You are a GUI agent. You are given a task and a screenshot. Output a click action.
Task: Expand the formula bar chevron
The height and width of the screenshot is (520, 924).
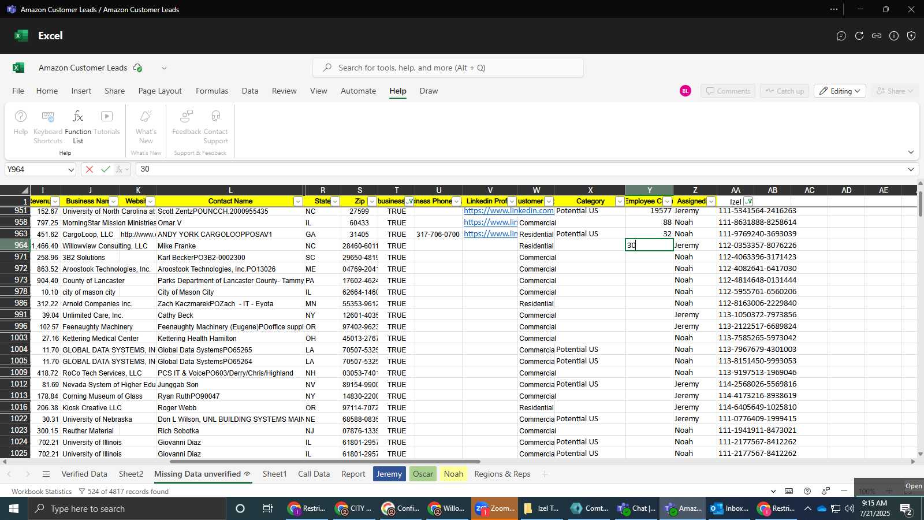(x=911, y=169)
